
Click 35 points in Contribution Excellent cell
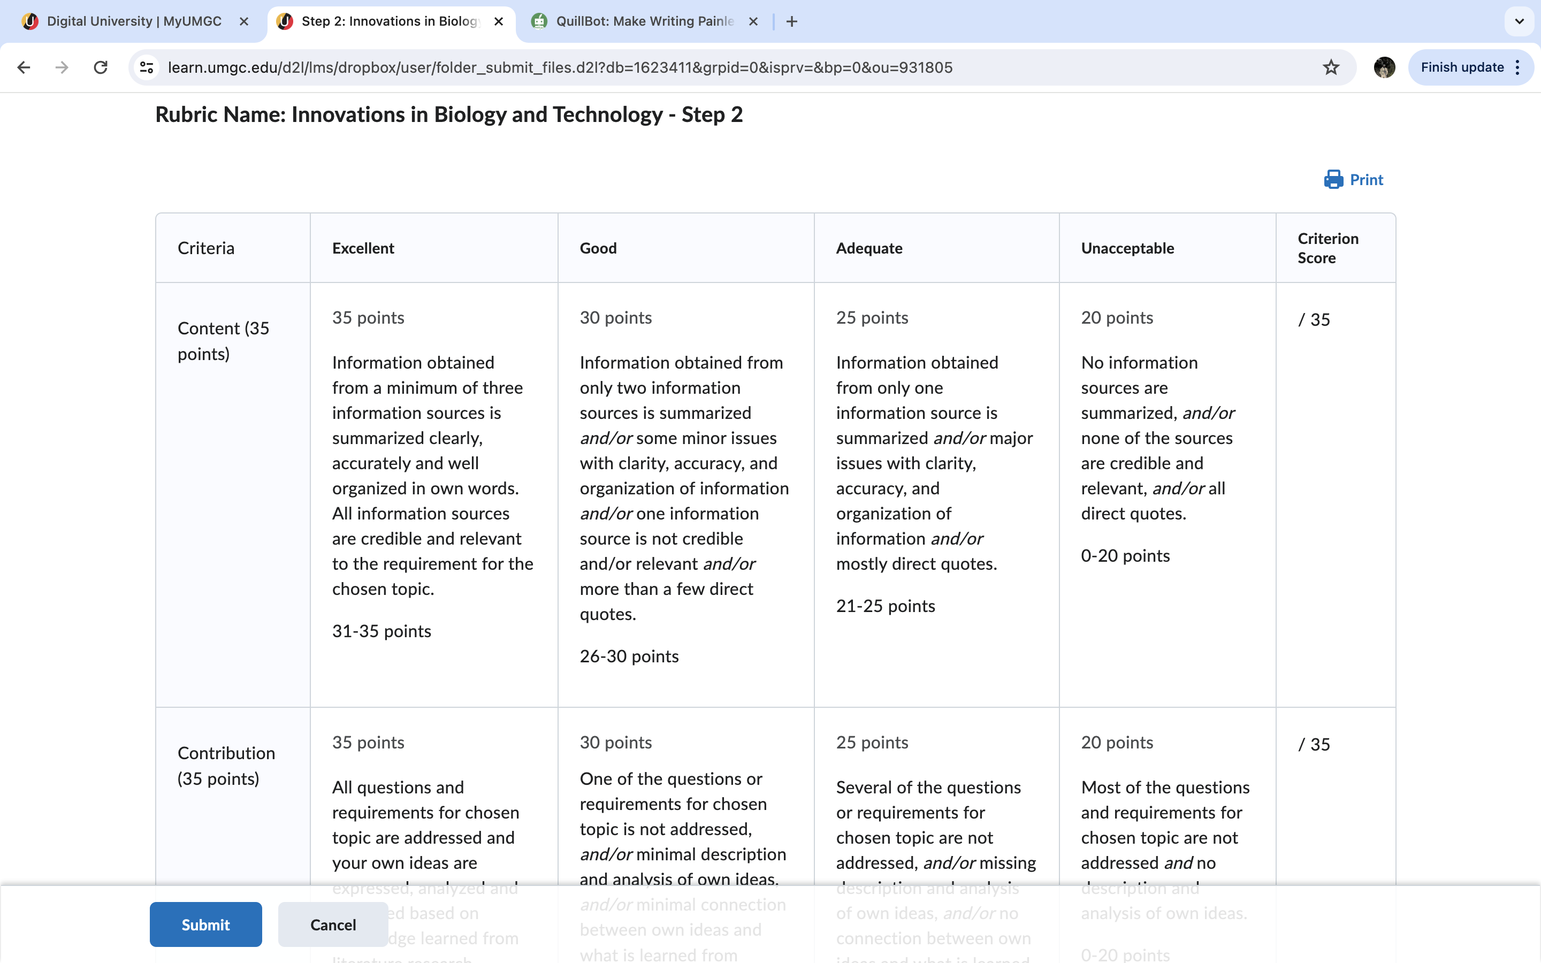pyautogui.click(x=368, y=743)
